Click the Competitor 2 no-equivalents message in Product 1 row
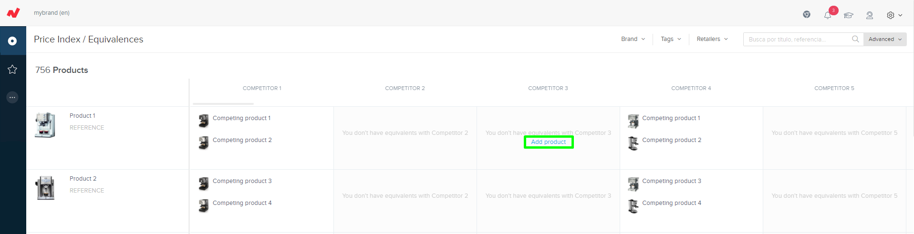The height and width of the screenshot is (234, 914). tap(405, 133)
